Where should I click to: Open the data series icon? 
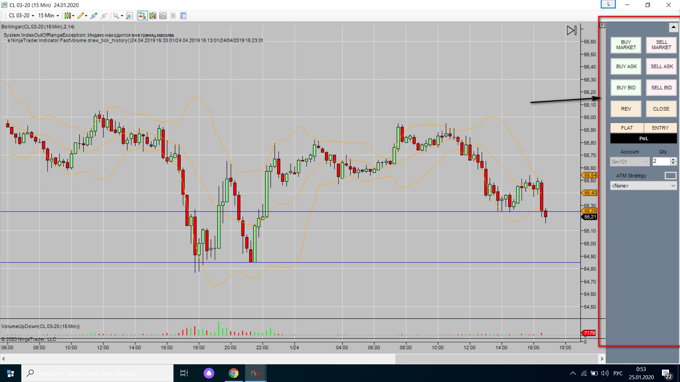[153, 16]
